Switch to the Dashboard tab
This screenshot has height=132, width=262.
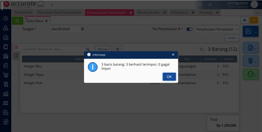click(x=23, y=12)
